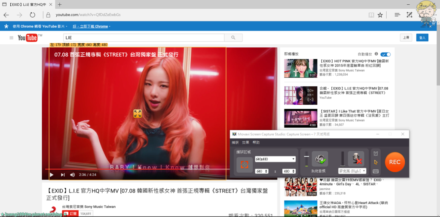This screenshot has height=217, width=440.
Task: Toggle system audio recording speaker icon
Action: [320, 159]
